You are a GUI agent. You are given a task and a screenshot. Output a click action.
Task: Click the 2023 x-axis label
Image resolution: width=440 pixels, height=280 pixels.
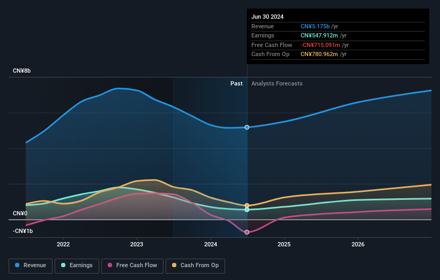pos(137,244)
